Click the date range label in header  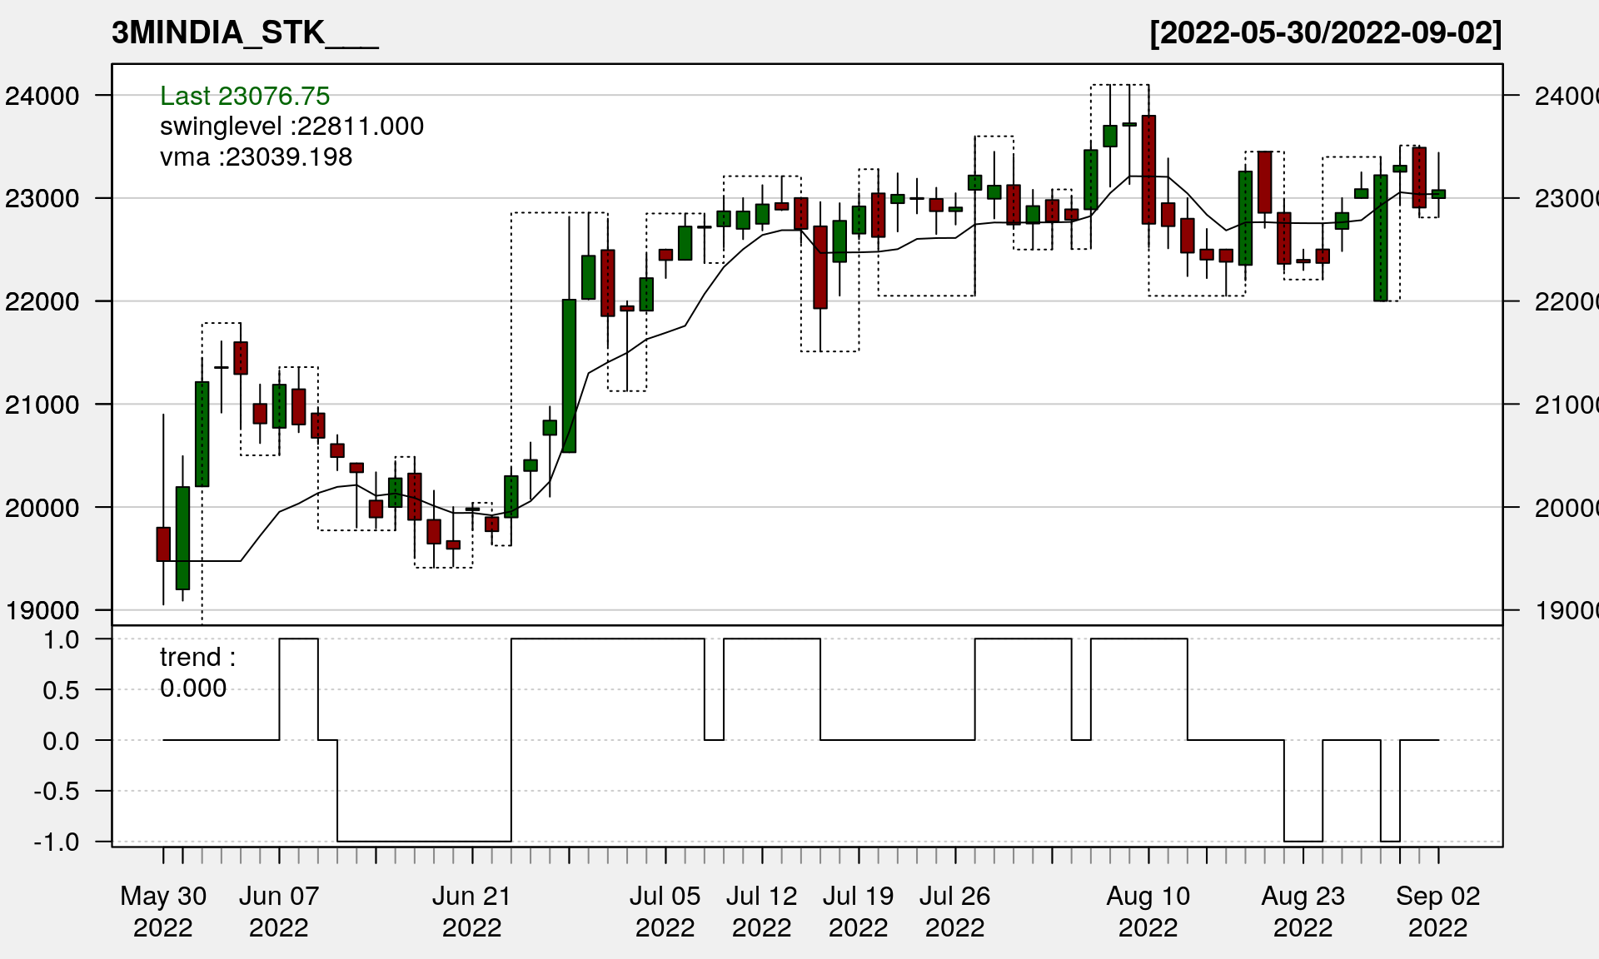(1325, 33)
